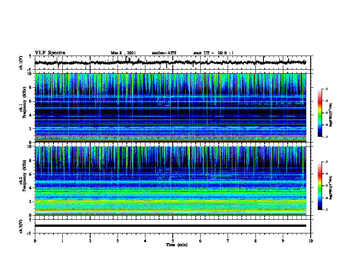Screen dimensions: 350x270
Task: Click the date text "Mar.8 , 2021"
Action: coord(123,53)
